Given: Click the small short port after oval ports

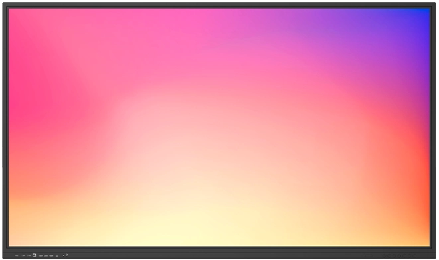Looking at the screenshot, I should click(57, 256).
